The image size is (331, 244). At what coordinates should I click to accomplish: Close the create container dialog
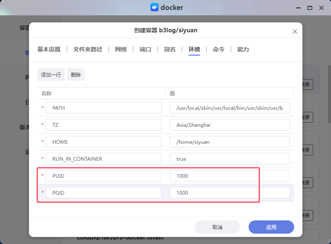295,31
